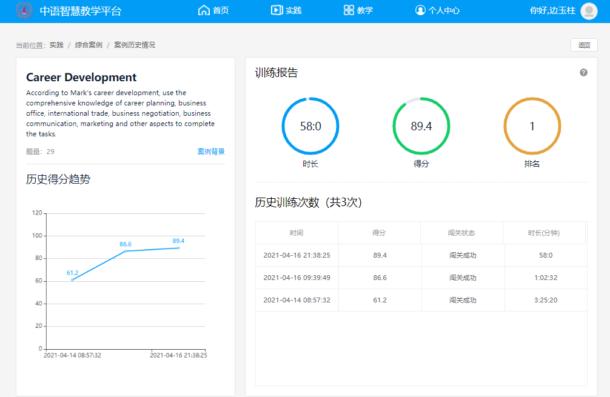Open the 首页 menu item
The height and width of the screenshot is (397, 610).
click(x=221, y=10)
